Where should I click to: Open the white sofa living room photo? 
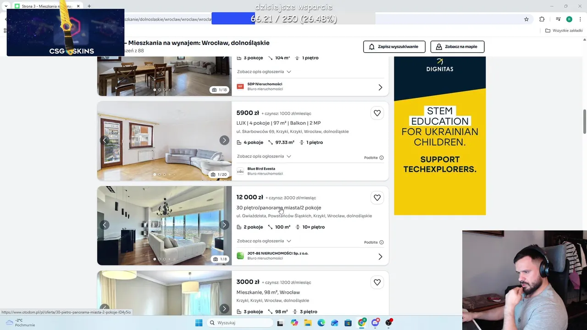(x=164, y=141)
